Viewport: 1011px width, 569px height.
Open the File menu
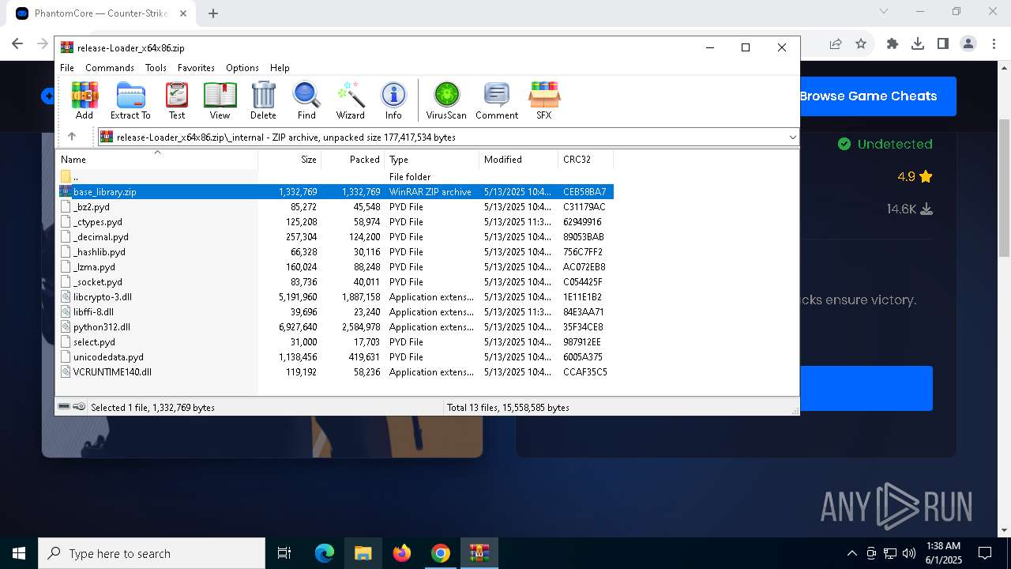click(x=67, y=68)
